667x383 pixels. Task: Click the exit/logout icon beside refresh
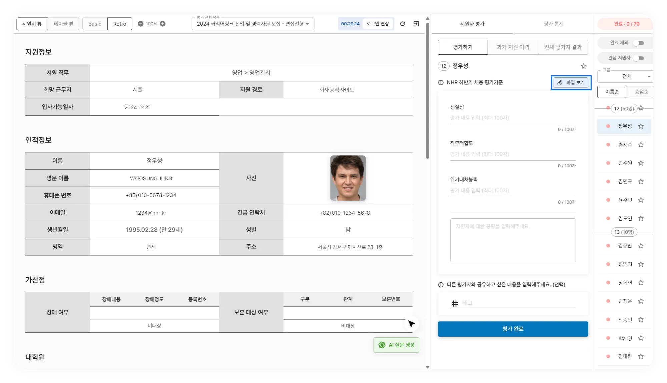pos(416,24)
